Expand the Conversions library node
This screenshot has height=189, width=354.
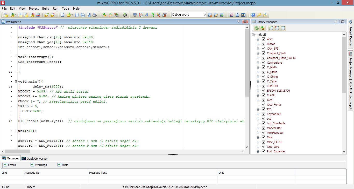click(x=258, y=63)
